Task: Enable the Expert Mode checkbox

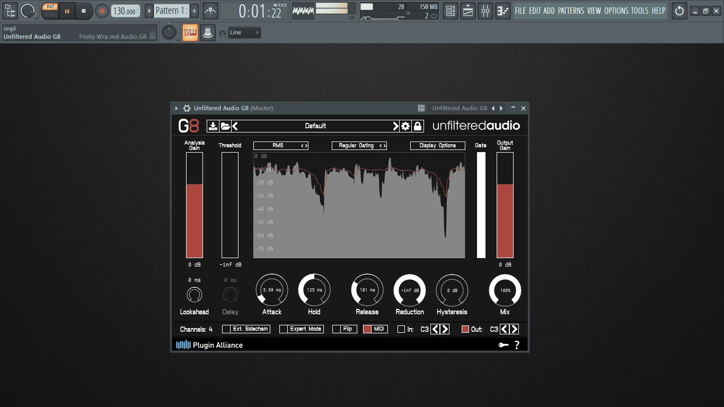Action: click(x=284, y=329)
